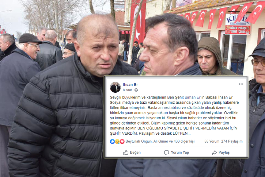Click the thumbs-up outline icon beside Beğen
265x177 pixels.
point(126,153)
